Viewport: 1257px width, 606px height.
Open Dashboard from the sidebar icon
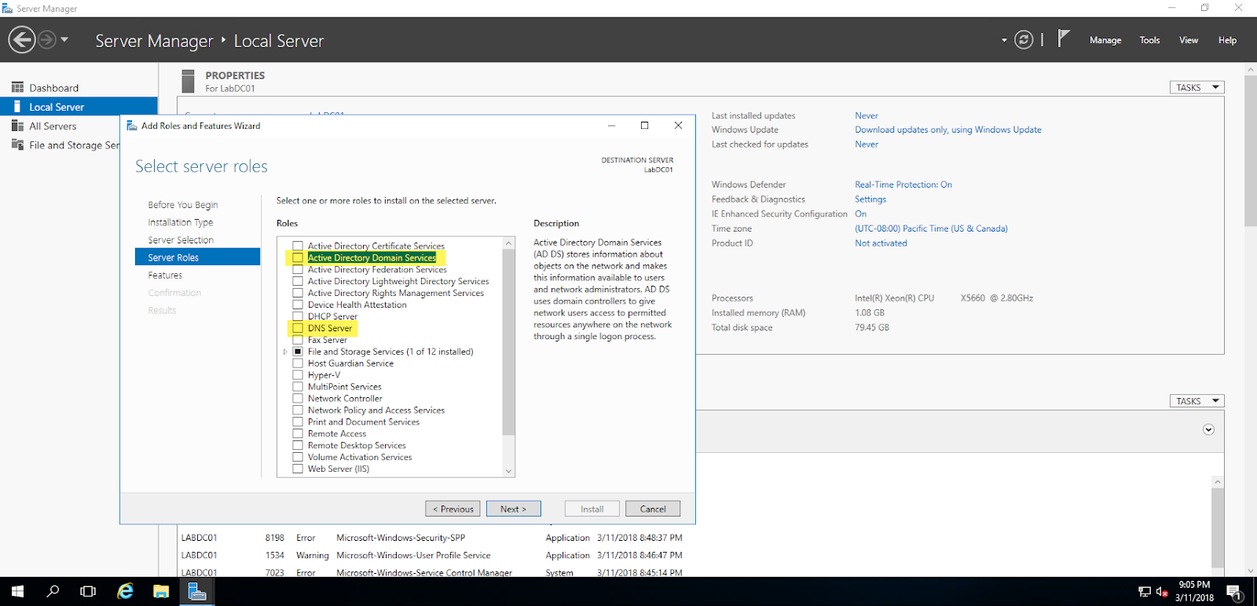[17, 87]
